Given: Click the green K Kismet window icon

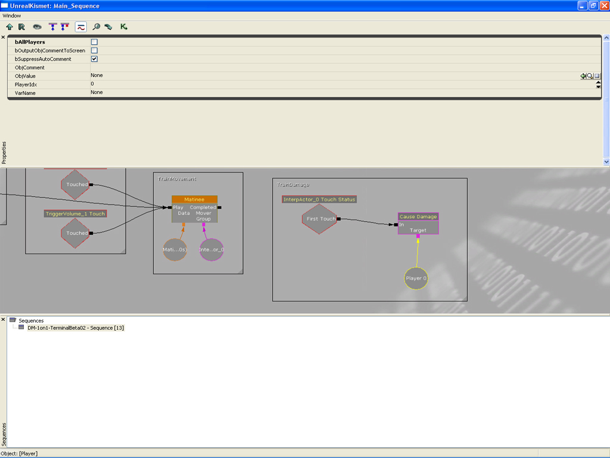Looking at the screenshot, I should 124,27.
